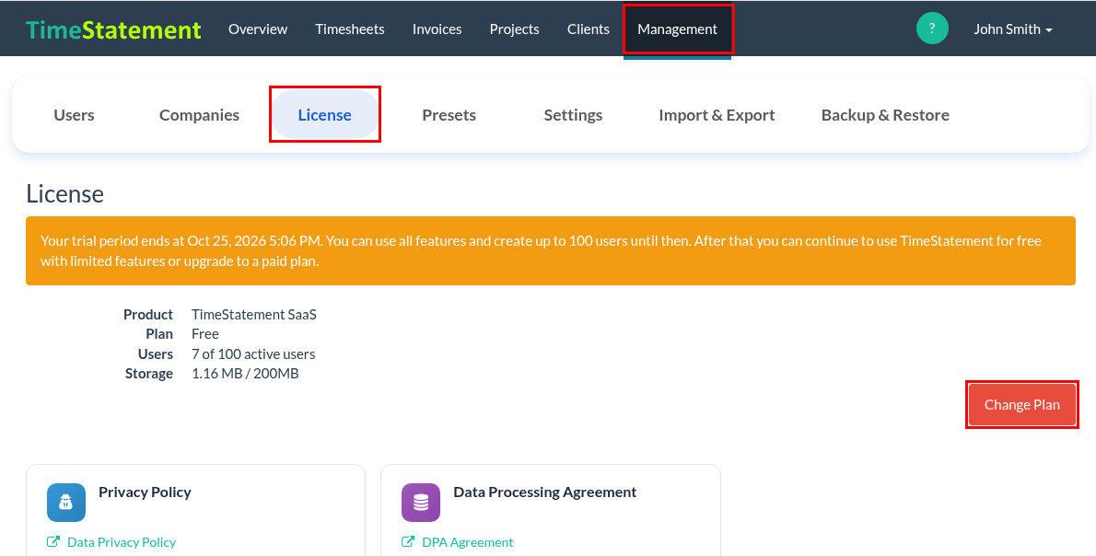The width and height of the screenshot is (1096, 556).
Task: Navigate to Invoices
Action: 437,29
